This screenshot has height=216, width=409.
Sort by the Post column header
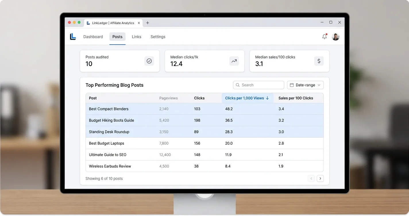93,98
